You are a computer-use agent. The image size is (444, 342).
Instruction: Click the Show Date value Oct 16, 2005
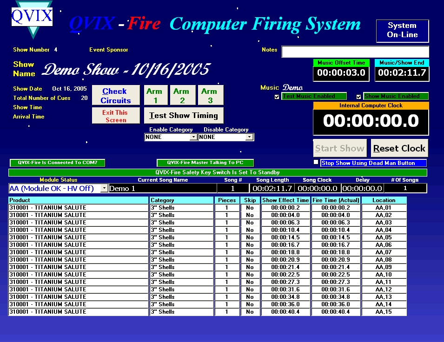(69, 89)
